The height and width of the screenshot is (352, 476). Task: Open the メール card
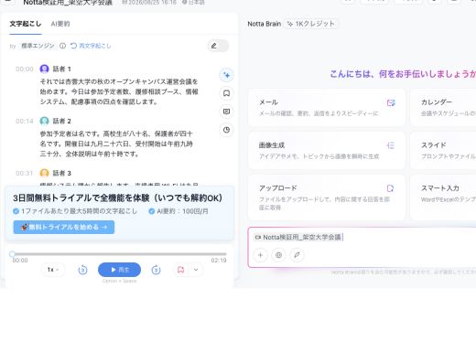tap(327, 107)
